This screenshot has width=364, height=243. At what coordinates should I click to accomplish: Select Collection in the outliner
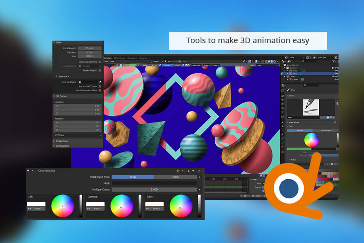[293, 68]
